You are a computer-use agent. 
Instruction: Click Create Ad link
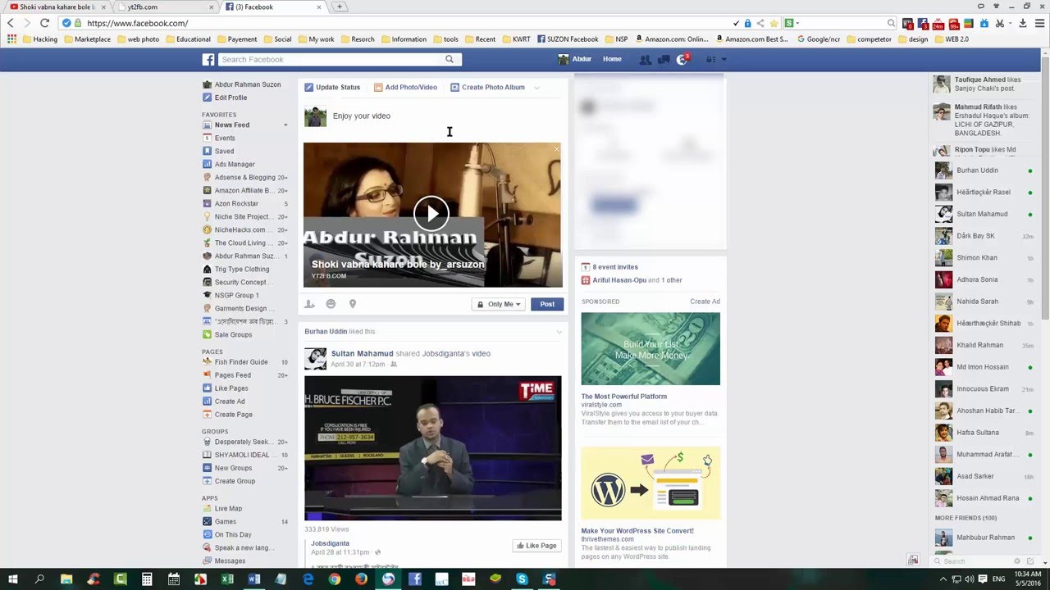(705, 302)
